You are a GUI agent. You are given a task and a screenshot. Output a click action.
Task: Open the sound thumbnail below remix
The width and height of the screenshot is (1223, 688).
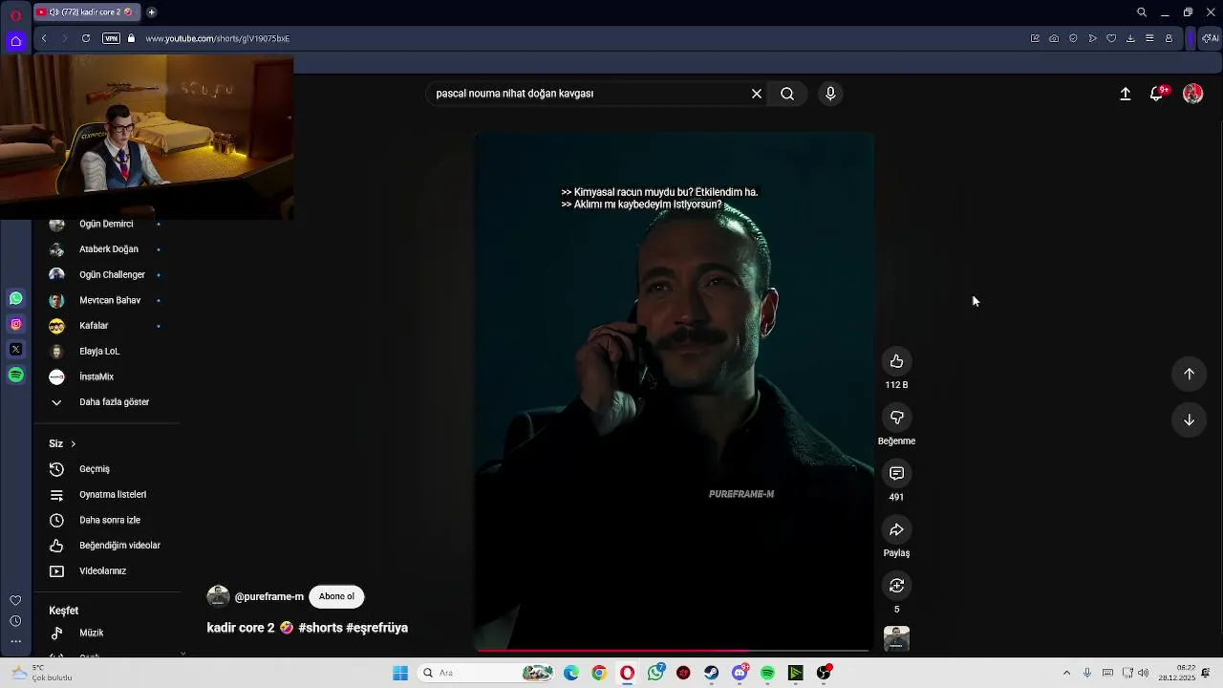896,638
